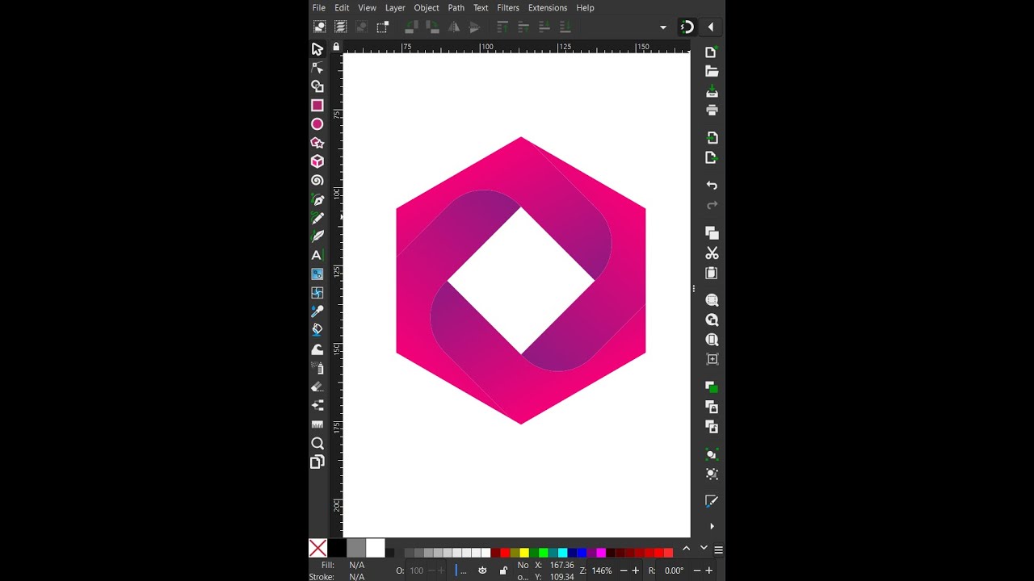Open the Layer menu

[395, 8]
